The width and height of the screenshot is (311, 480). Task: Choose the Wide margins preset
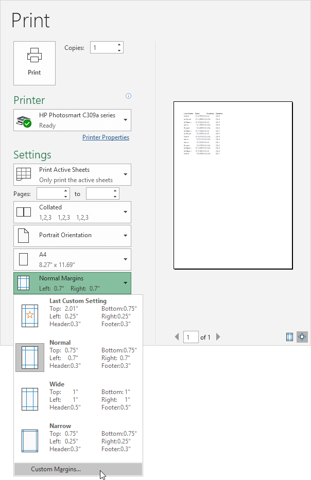tap(79, 395)
